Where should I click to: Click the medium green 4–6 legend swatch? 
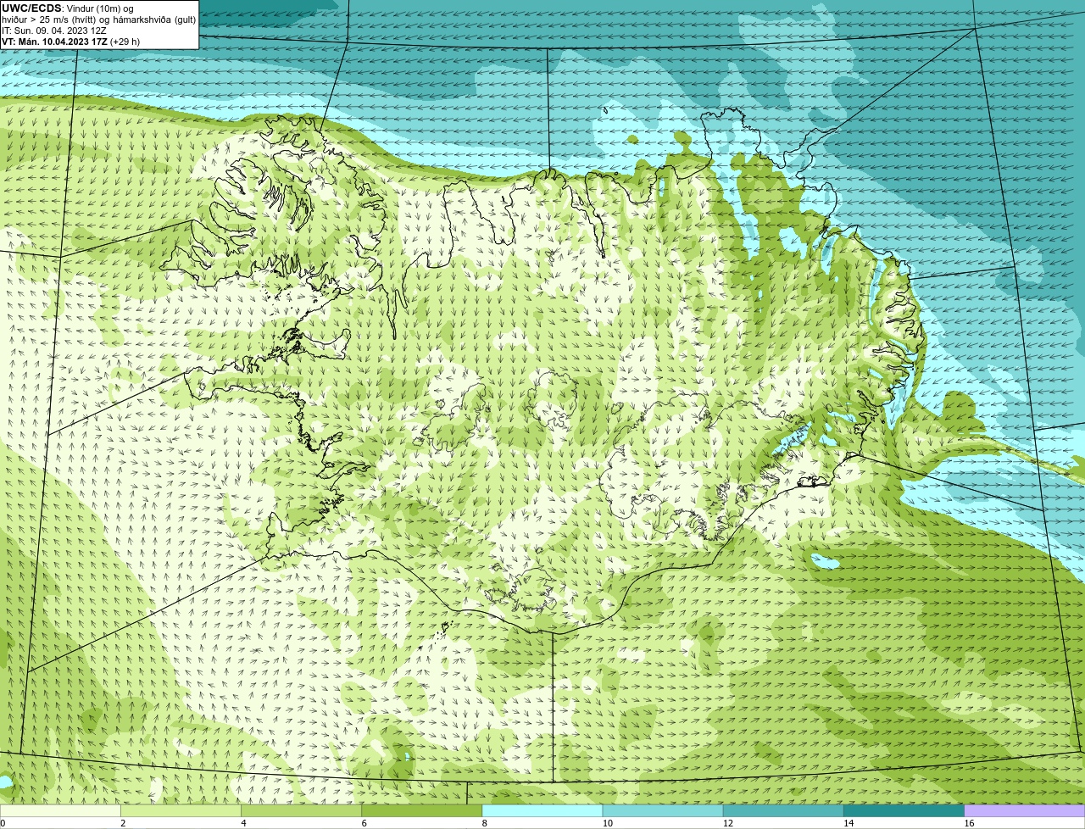coord(302,810)
